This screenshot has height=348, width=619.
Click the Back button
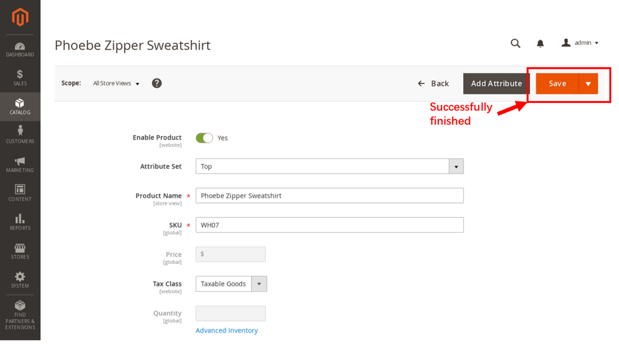pos(434,84)
